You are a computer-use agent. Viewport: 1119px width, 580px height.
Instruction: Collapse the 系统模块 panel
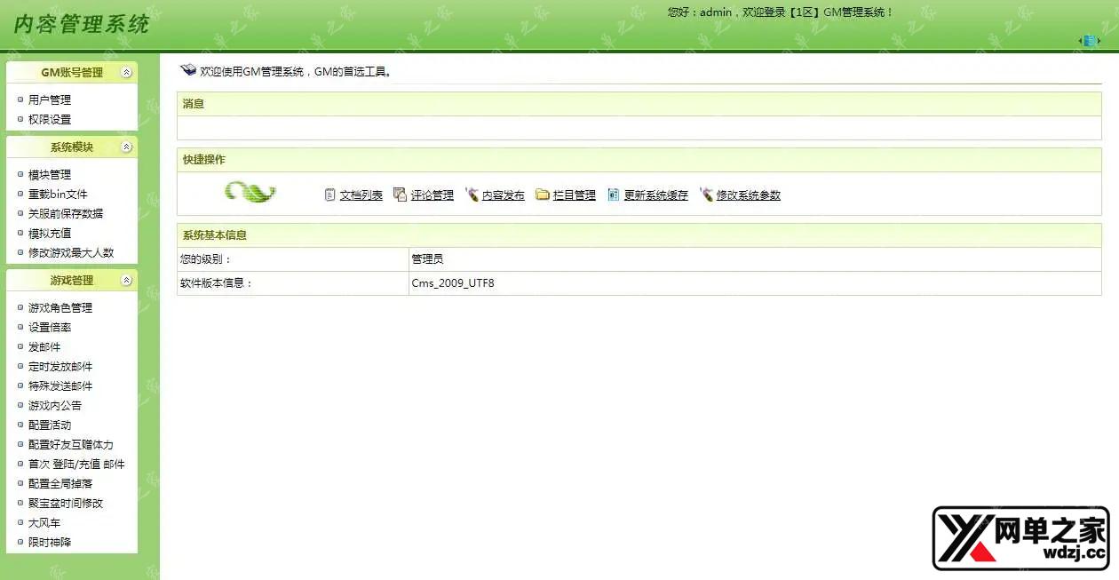coord(126,147)
